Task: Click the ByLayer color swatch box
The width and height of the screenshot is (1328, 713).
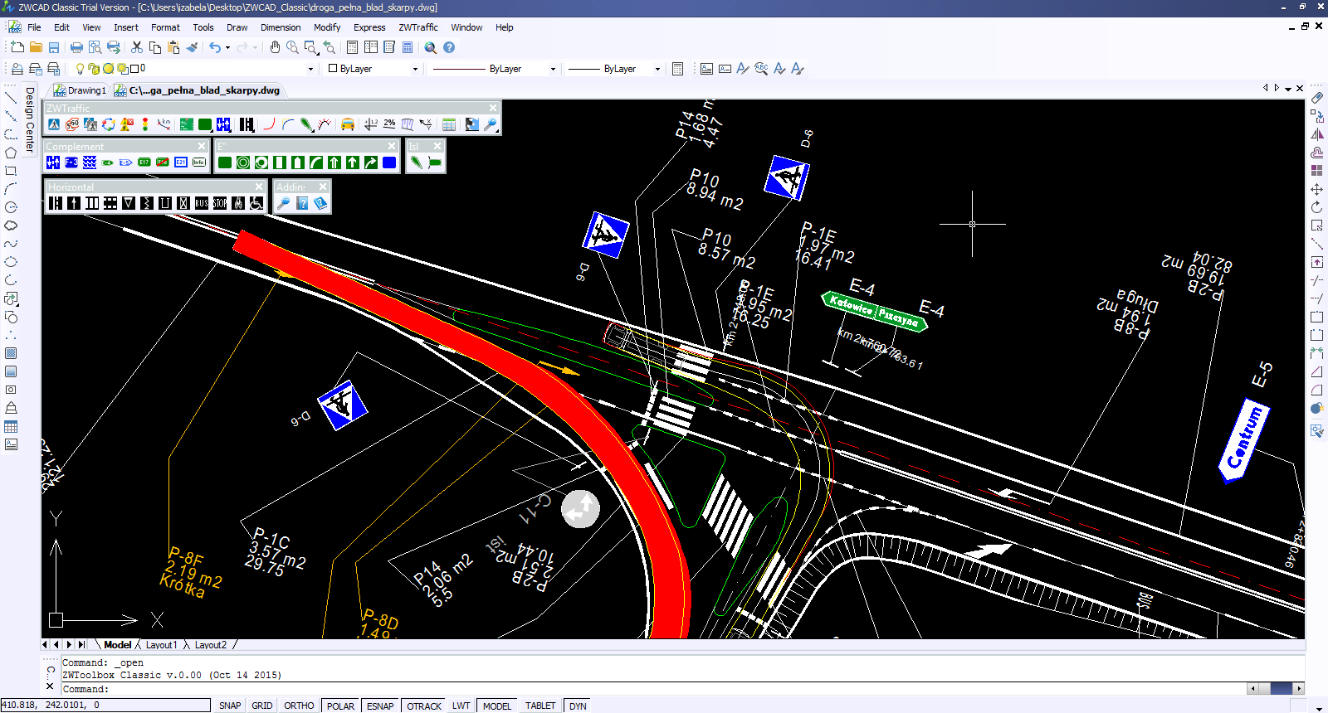Action: (x=333, y=69)
